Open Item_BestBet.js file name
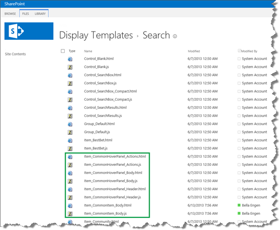The width and height of the screenshot is (280, 230). [96, 148]
